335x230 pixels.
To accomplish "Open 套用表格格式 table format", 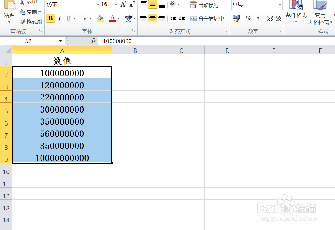I will (320, 12).
